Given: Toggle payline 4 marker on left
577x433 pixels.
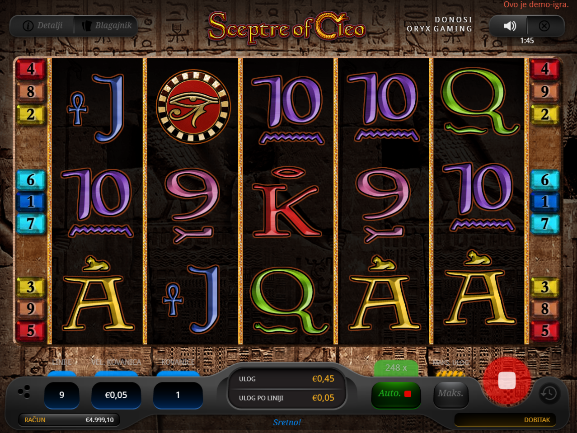Looking at the screenshot, I should coord(31,69).
